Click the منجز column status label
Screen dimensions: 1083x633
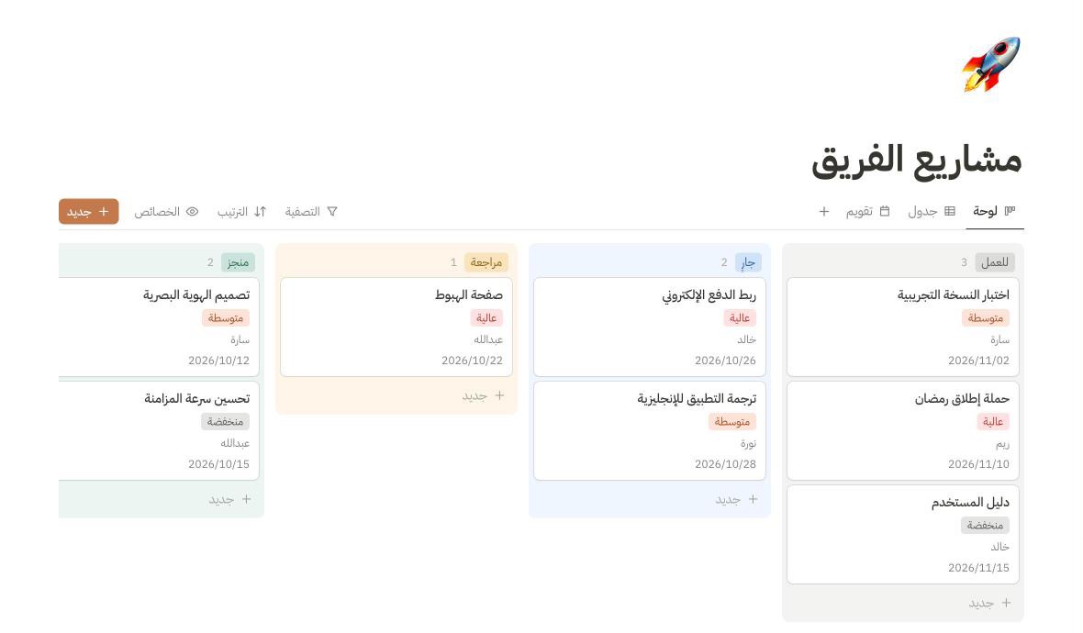coord(238,262)
